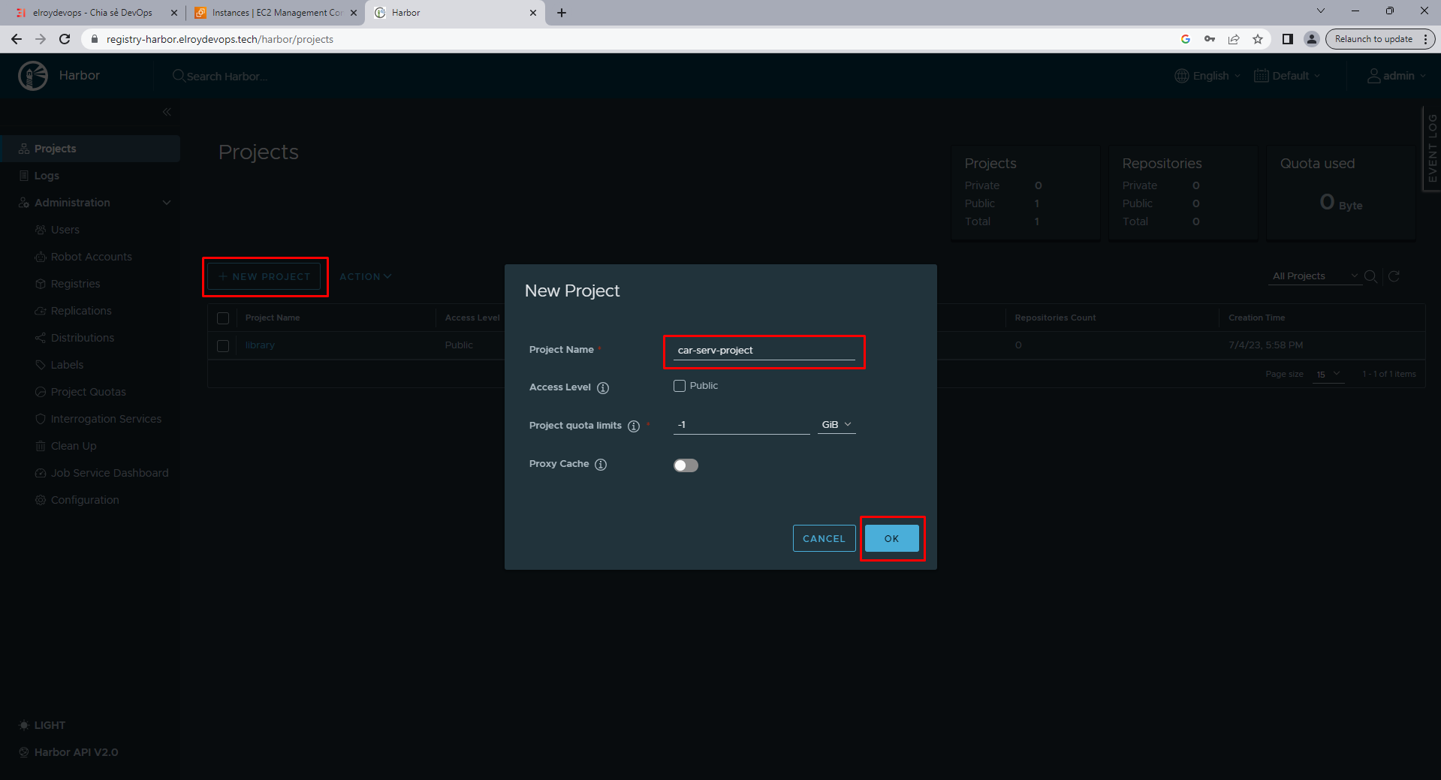Select the library project row checkbox
The width and height of the screenshot is (1441, 780).
(x=223, y=346)
